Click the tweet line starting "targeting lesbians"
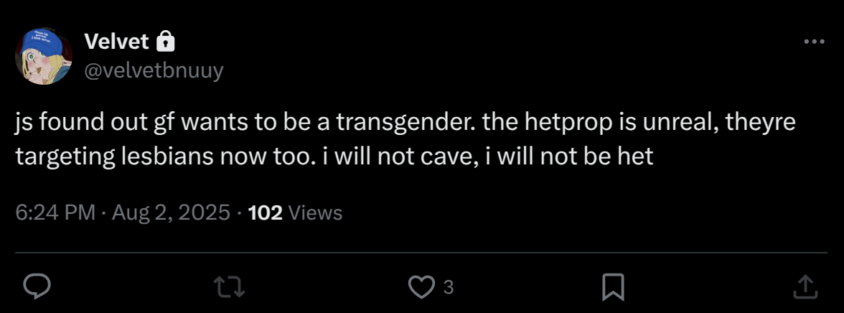 [334, 156]
